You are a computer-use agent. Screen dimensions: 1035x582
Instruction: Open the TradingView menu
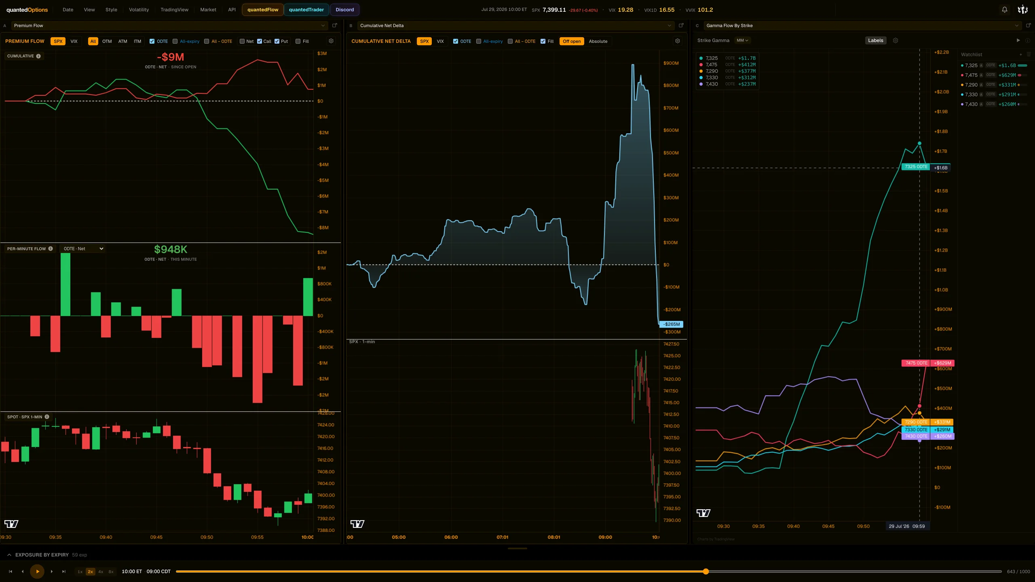coord(174,10)
